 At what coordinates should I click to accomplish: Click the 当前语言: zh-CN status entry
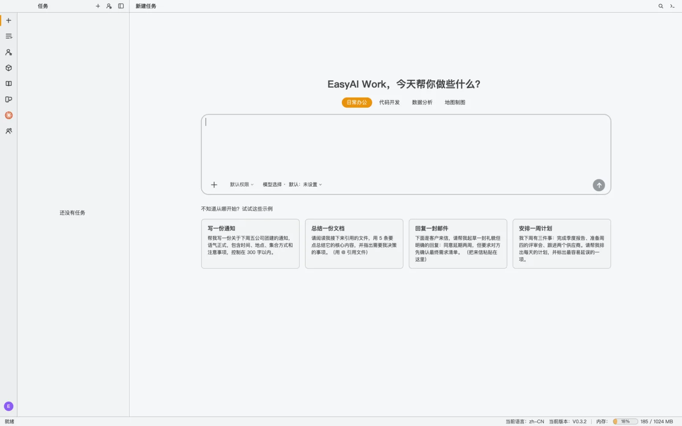click(x=525, y=421)
